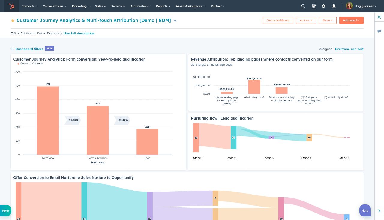This screenshot has height=220, width=384.
Task: Open the dashboard title dropdown
Action: point(175,21)
